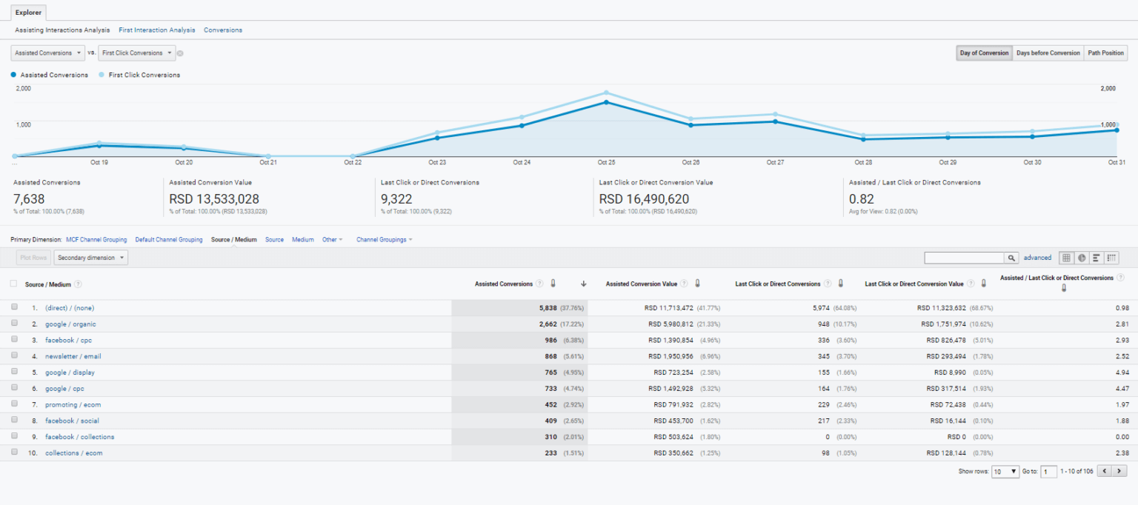The height and width of the screenshot is (505, 1138).
Task: Check the facebook / cpc row checkbox
Action: coord(14,340)
